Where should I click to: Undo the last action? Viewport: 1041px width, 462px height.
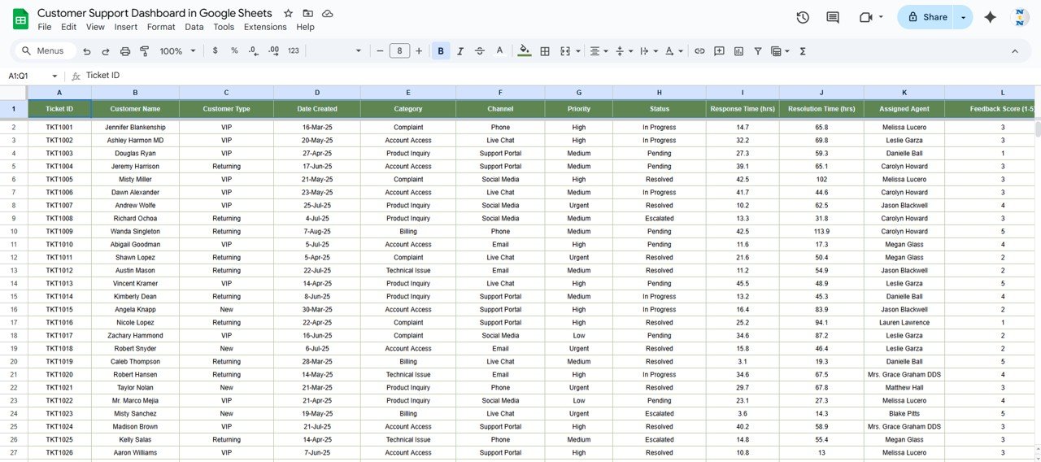(86, 51)
